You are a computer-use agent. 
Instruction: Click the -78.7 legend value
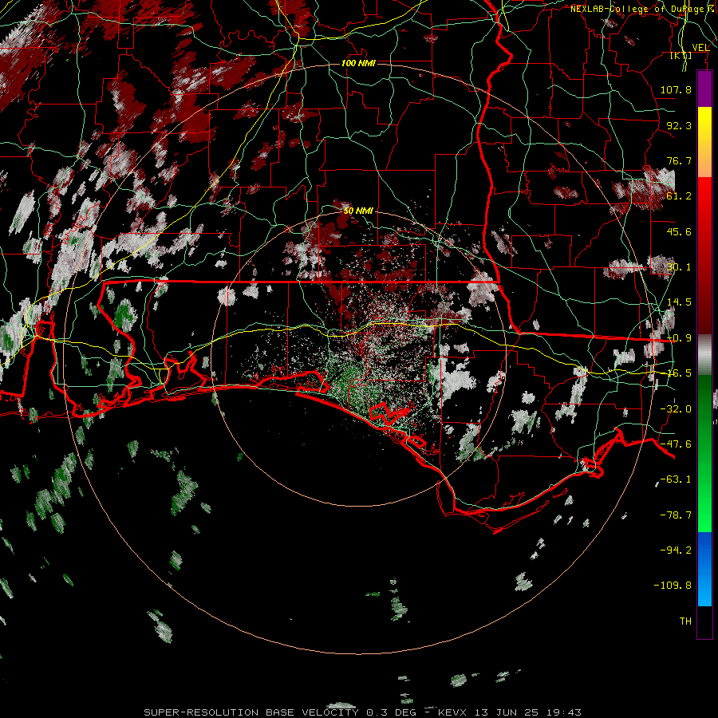(676, 515)
